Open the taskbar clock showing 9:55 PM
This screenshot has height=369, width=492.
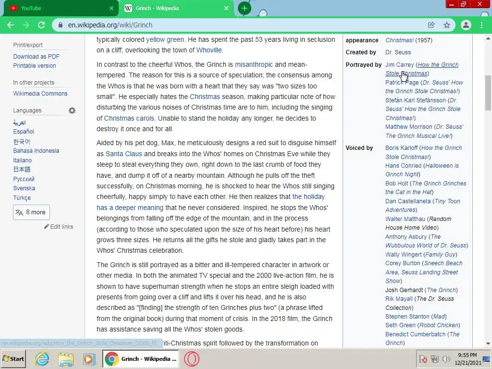[467, 358]
